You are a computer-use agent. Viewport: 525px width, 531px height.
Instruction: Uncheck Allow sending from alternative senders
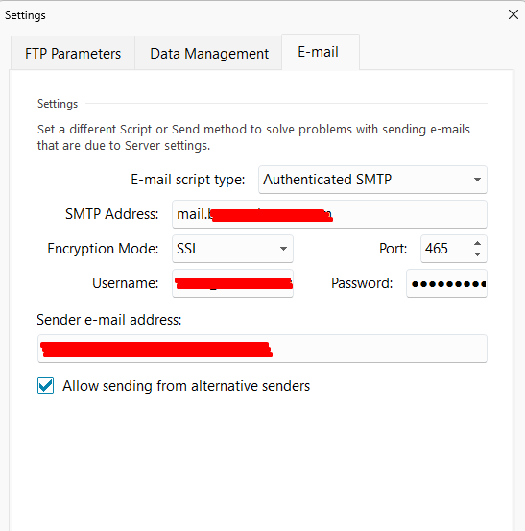point(46,386)
